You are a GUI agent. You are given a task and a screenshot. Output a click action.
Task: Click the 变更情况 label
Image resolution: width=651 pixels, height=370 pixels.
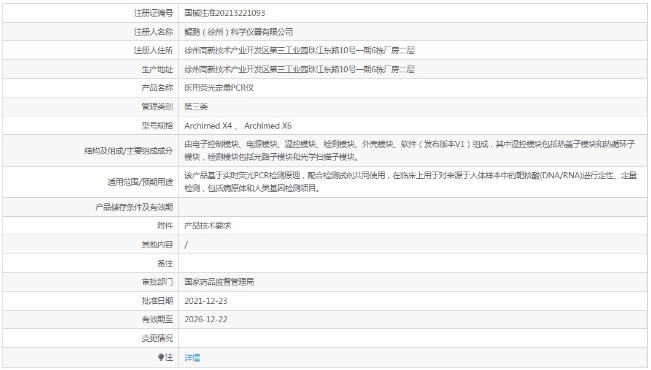(157, 339)
